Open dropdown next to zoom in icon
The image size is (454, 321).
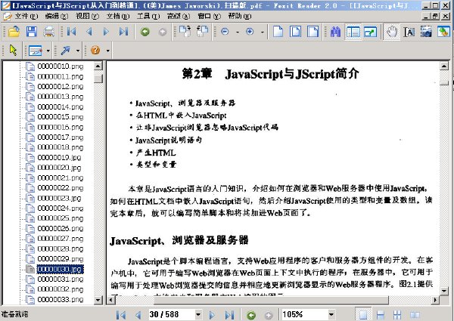tap(263, 32)
